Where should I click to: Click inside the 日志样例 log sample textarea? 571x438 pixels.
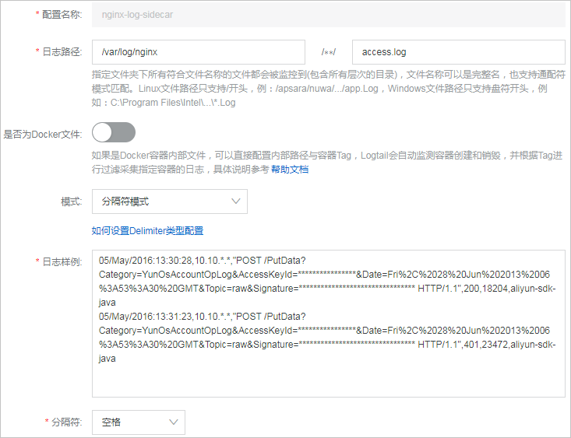tap(329, 324)
